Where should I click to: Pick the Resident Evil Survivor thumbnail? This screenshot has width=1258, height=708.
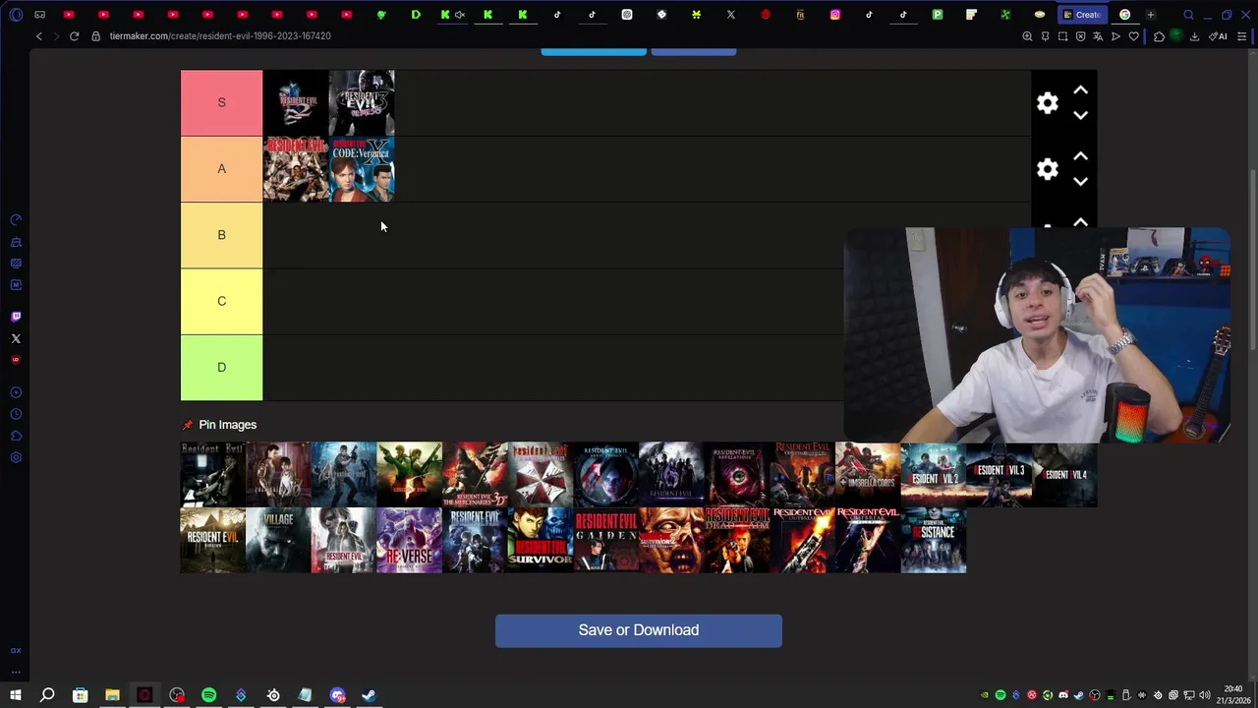541,540
